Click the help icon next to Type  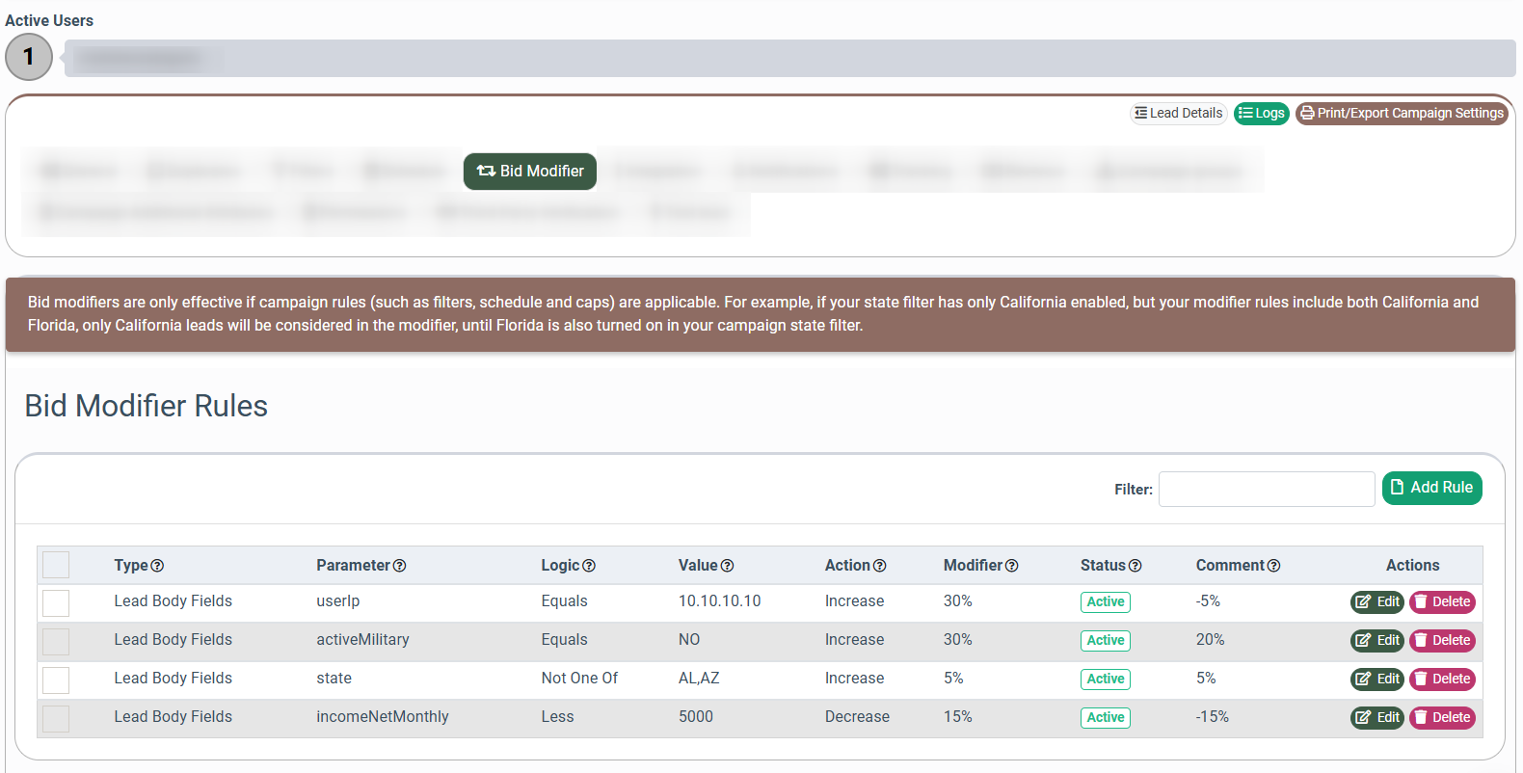(x=157, y=566)
